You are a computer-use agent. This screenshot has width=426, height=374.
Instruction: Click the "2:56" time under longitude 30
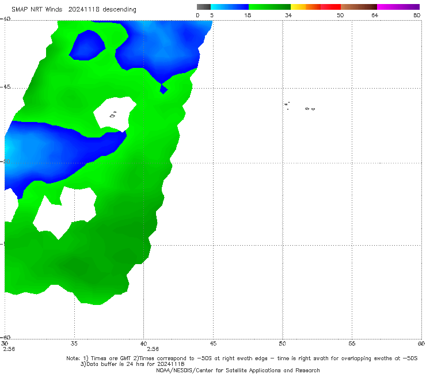(9, 349)
